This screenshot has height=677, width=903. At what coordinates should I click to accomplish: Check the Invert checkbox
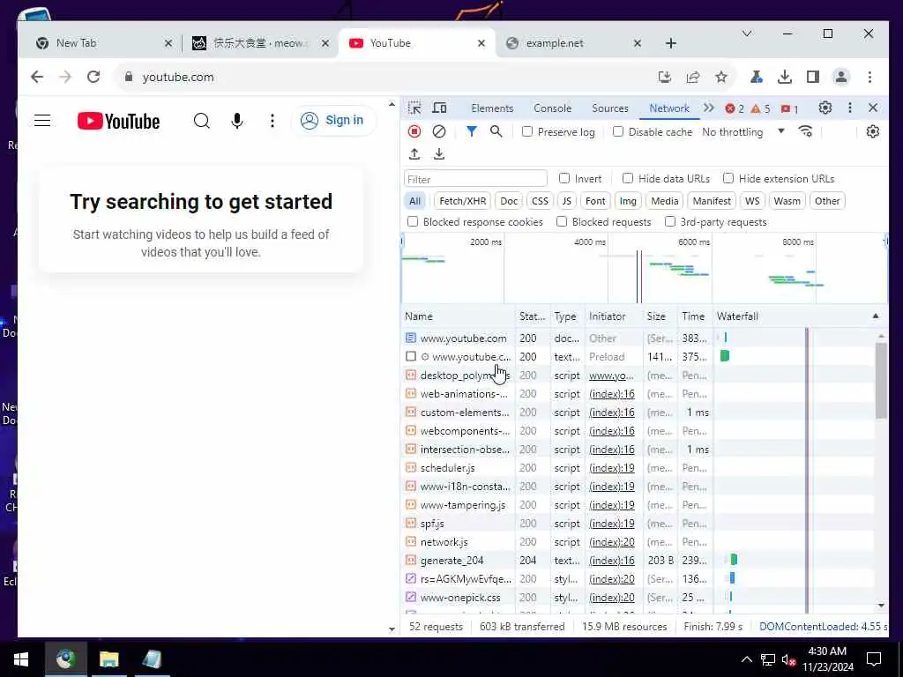[x=564, y=178]
